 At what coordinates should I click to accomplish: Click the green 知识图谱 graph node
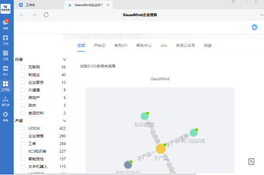tap(145, 116)
